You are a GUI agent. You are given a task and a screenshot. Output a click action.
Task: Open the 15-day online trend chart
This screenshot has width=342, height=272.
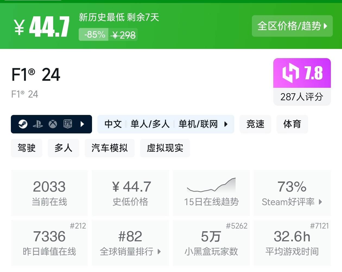point(211,193)
